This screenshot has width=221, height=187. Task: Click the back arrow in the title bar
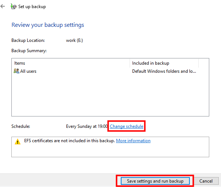point(3,7)
